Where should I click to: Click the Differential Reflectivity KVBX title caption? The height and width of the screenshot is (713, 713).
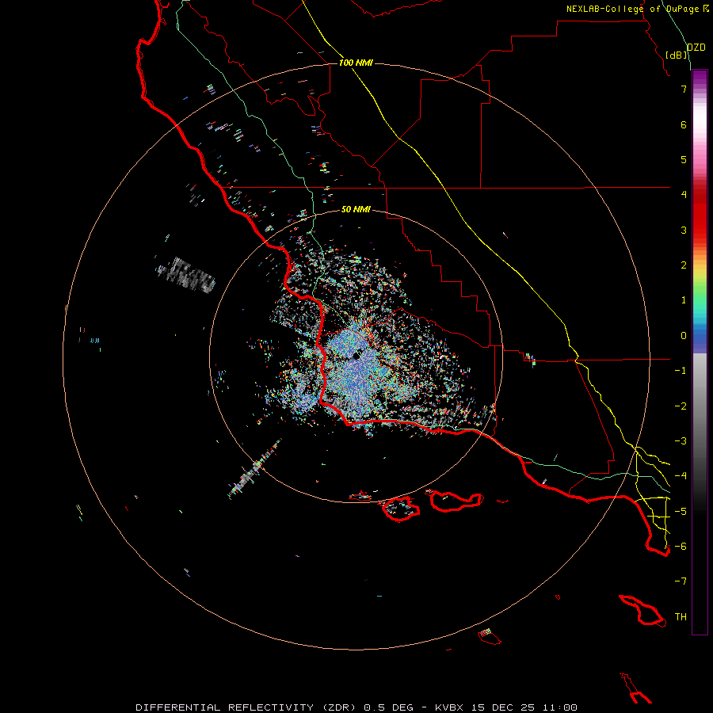coord(356,707)
